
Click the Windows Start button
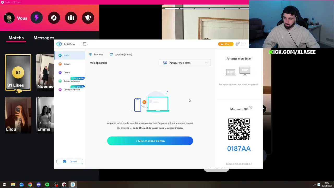4,185
